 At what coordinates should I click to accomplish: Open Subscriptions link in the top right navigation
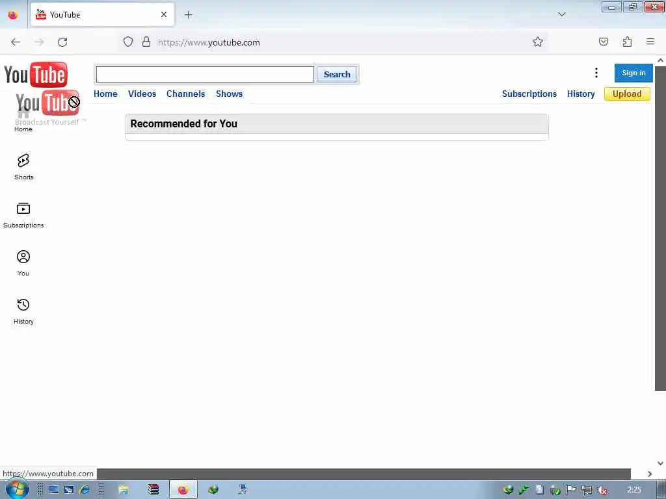(529, 94)
